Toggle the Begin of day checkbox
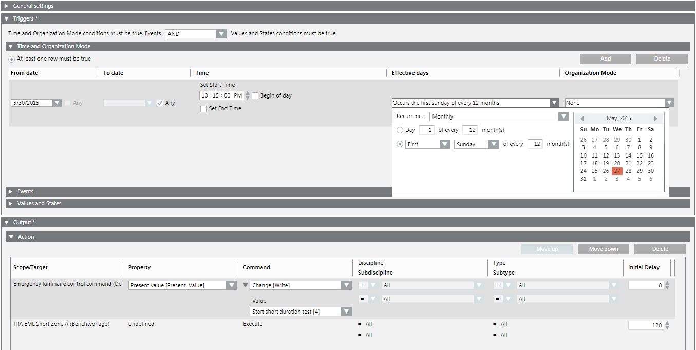This screenshot has height=350, width=696. coord(255,95)
